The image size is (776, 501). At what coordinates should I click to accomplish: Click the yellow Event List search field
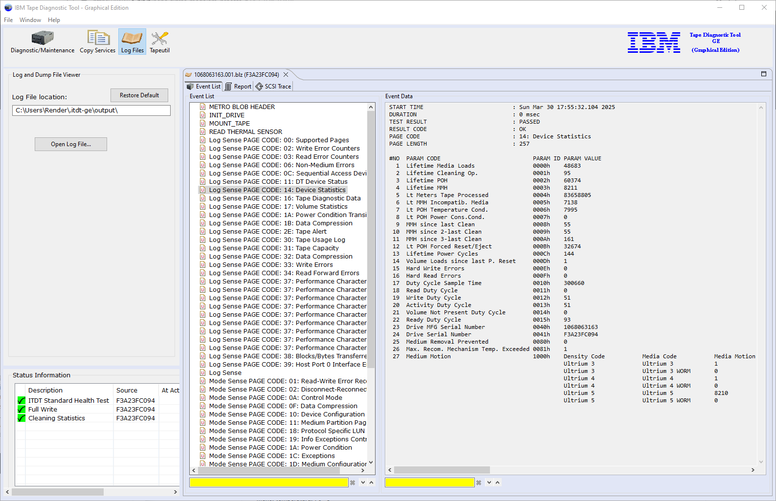pyautogui.click(x=269, y=482)
